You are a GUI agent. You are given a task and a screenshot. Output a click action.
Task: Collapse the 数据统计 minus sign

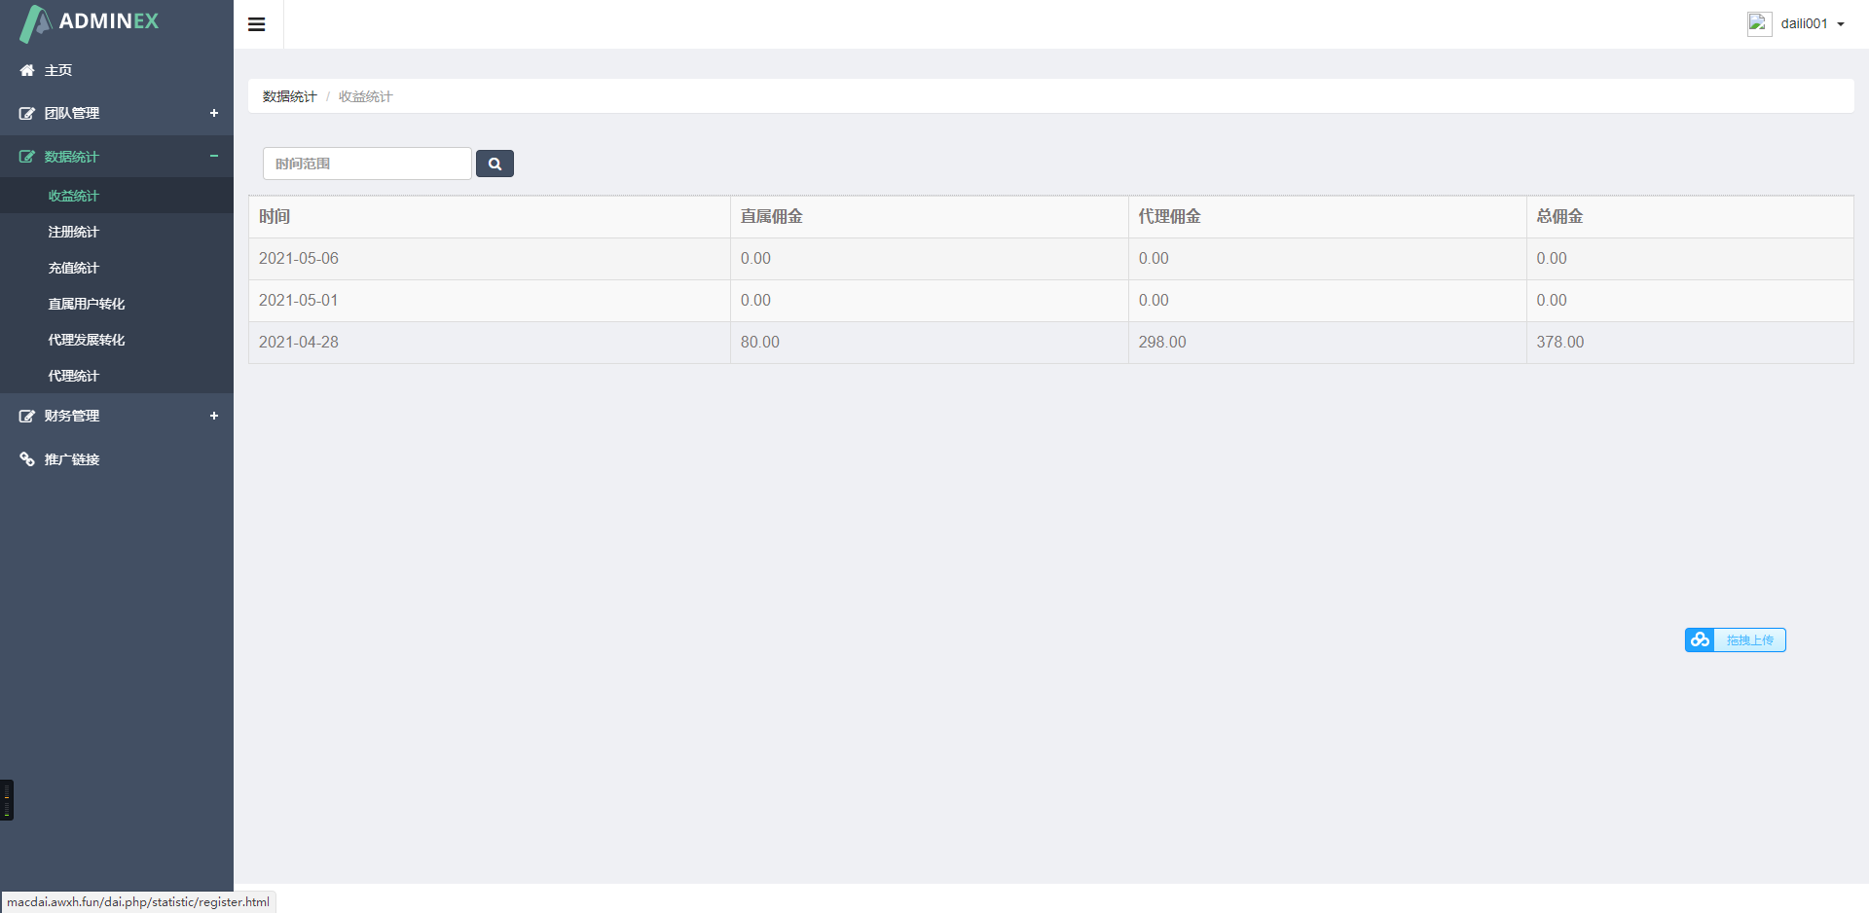coord(214,156)
